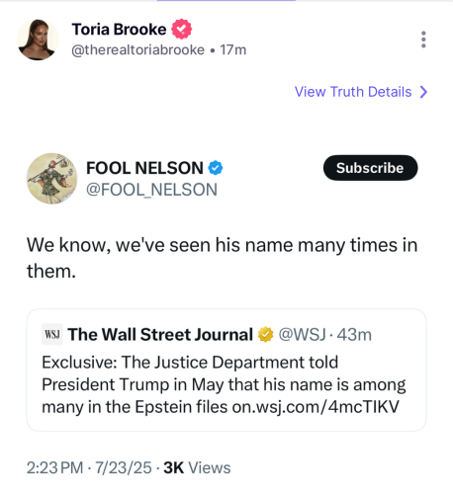Click the @WSJ handle in the quote
This screenshot has width=453, height=494.
click(x=303, y=335)
